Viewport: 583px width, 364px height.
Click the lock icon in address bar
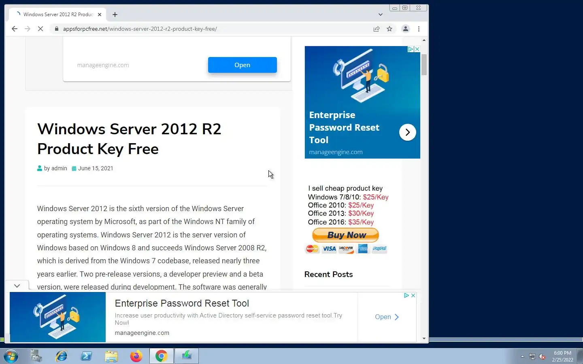[x=56, y=29]
